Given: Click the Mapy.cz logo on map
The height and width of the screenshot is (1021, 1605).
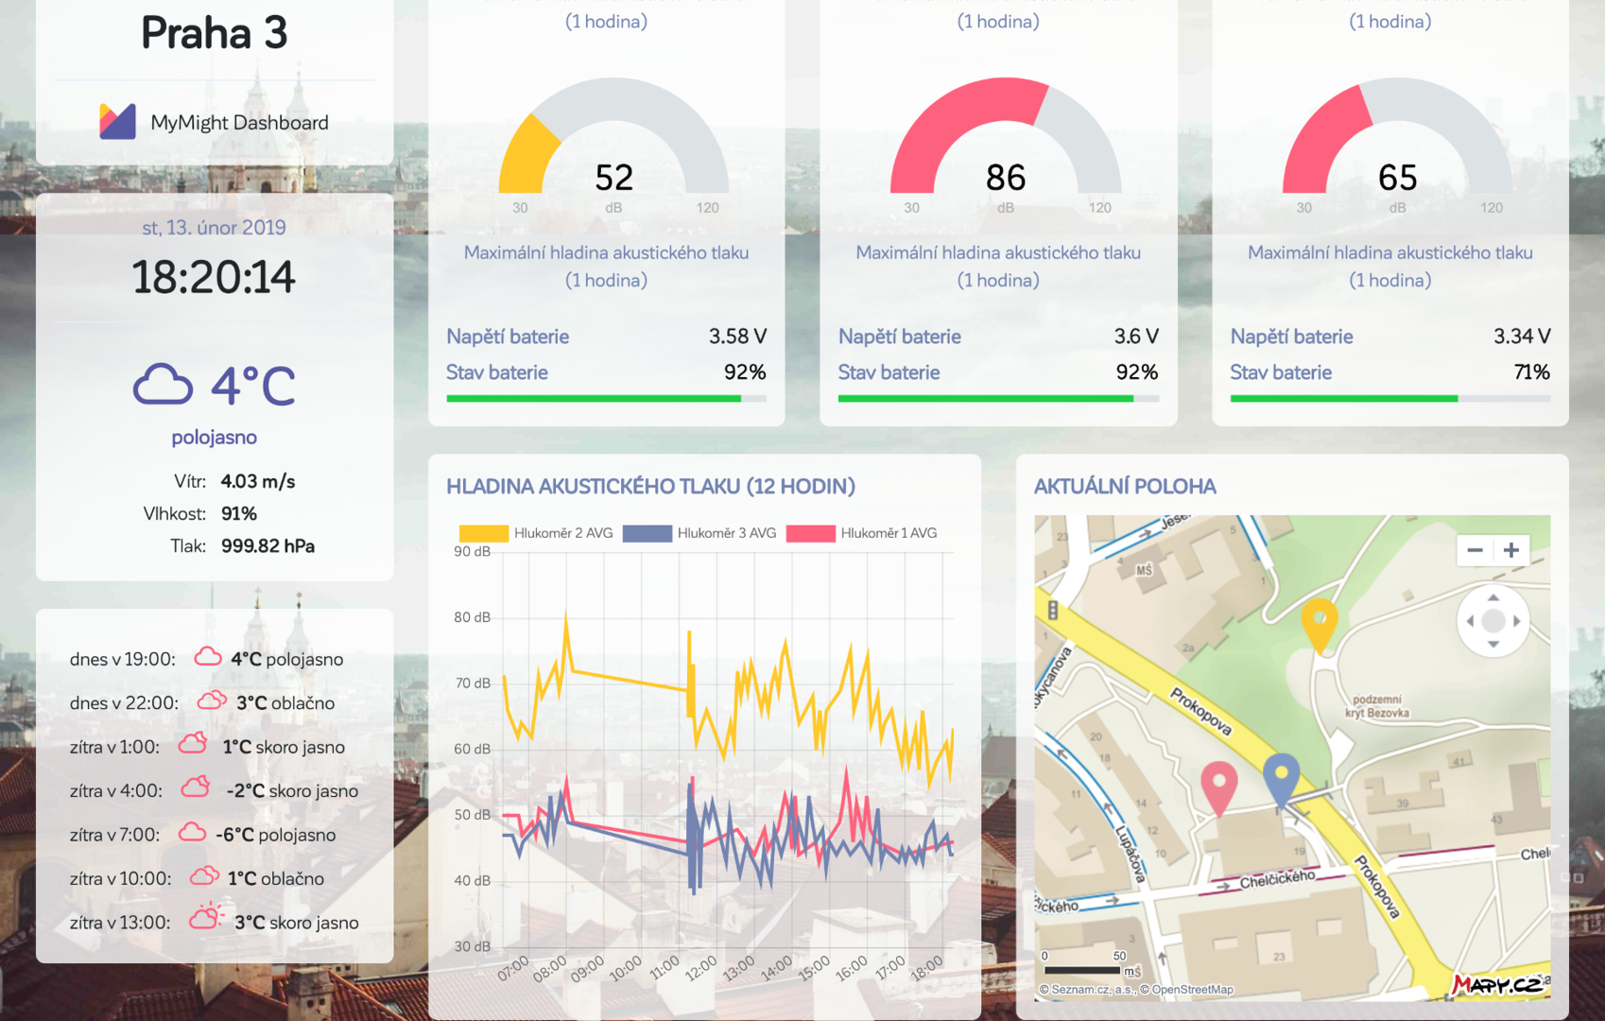Looking at the screenshot, I should (x=1497, y=984).
